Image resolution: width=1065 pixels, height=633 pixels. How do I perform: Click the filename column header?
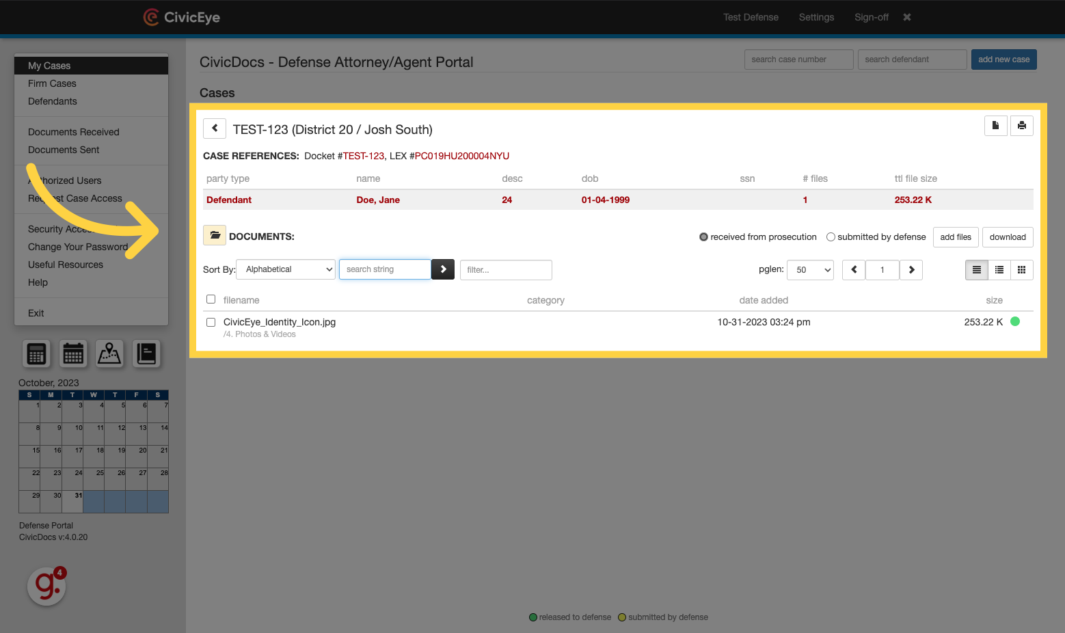[241, 300]
